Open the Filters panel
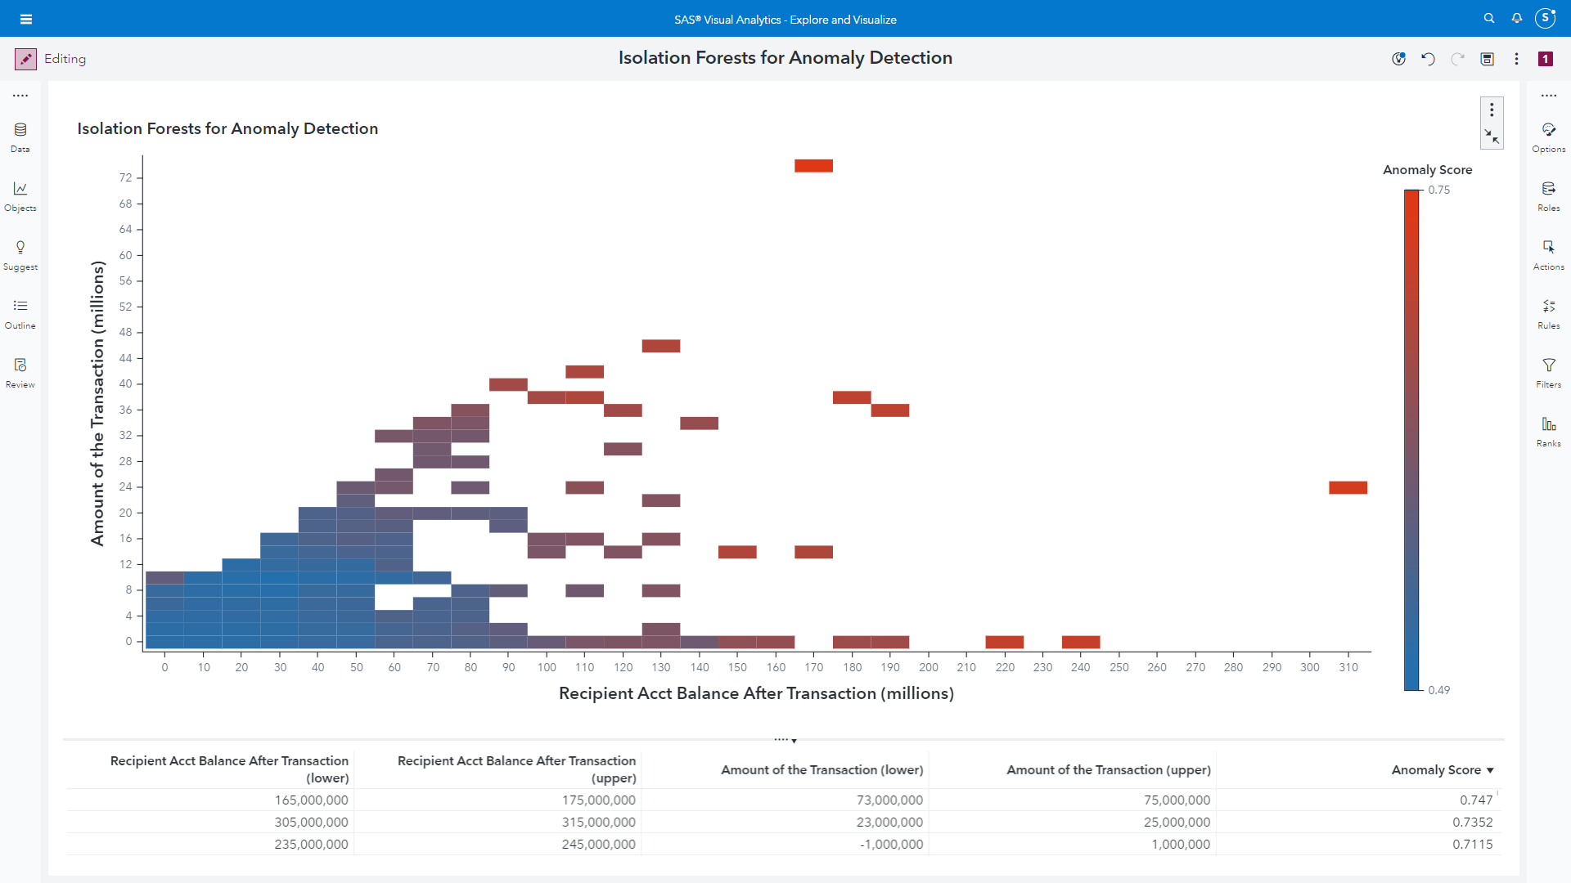1571x883 pixels. point(1548,372)
